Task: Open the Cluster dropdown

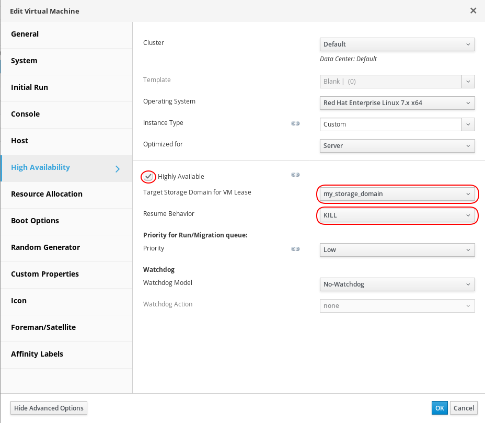Action: pos(397,44)
